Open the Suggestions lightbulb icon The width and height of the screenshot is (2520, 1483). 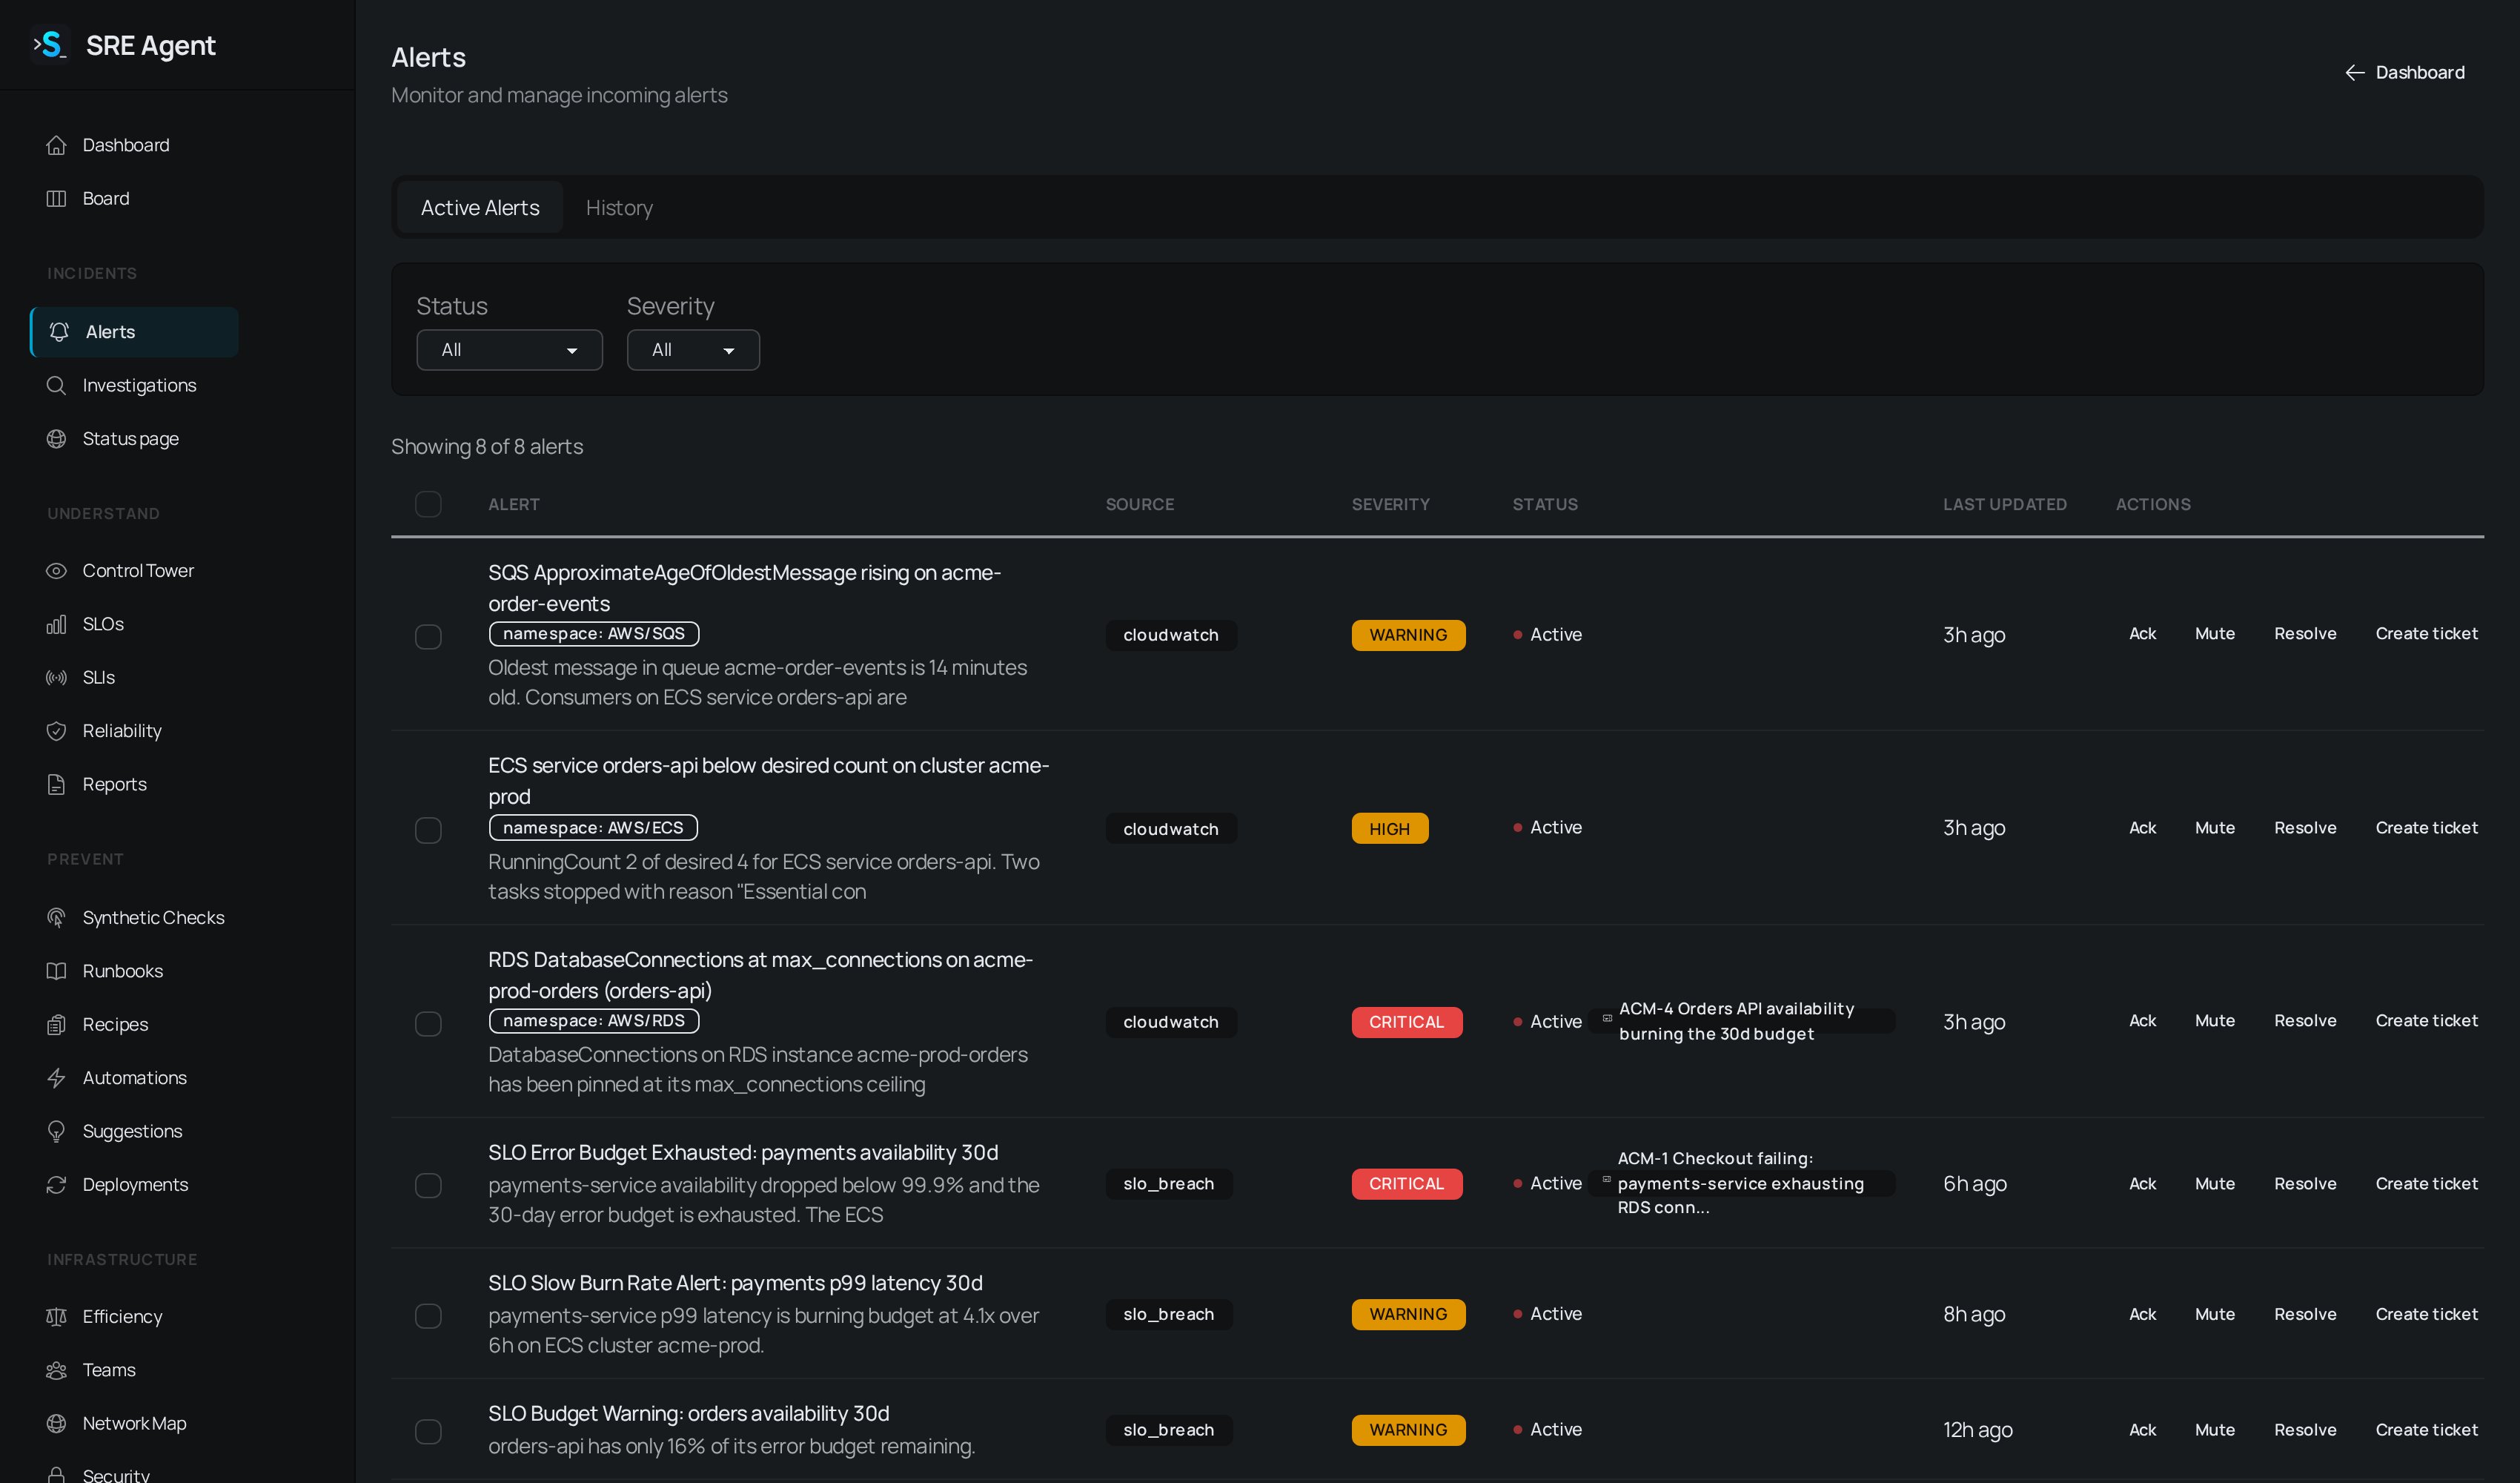(56, 1131)
